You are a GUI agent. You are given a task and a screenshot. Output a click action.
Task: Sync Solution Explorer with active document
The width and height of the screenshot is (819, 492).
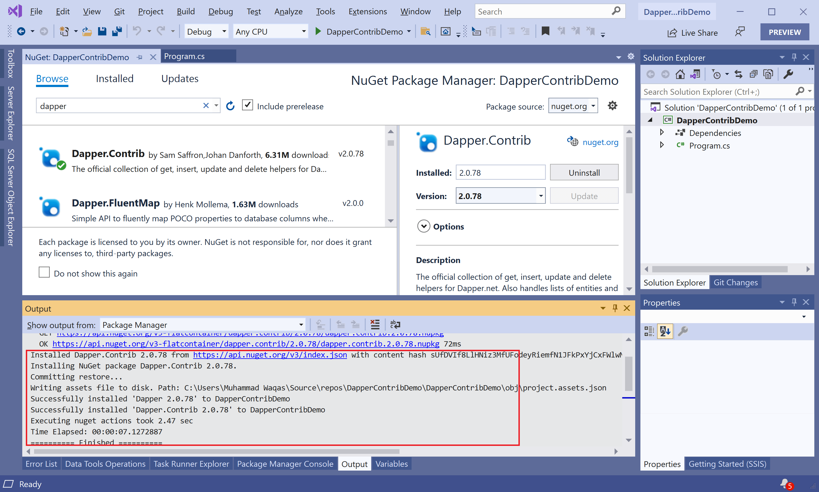(739, 74)
